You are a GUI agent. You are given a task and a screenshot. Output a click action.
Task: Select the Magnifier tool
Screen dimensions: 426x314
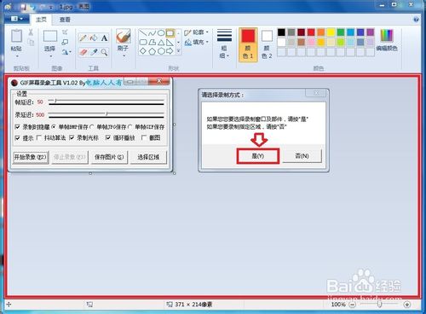tap(104, 52)
